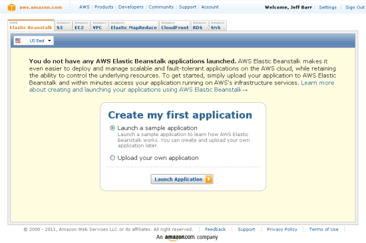366x243 pixels.
Task: Open the CloudFront tab
Action: (x=175, y=25)
